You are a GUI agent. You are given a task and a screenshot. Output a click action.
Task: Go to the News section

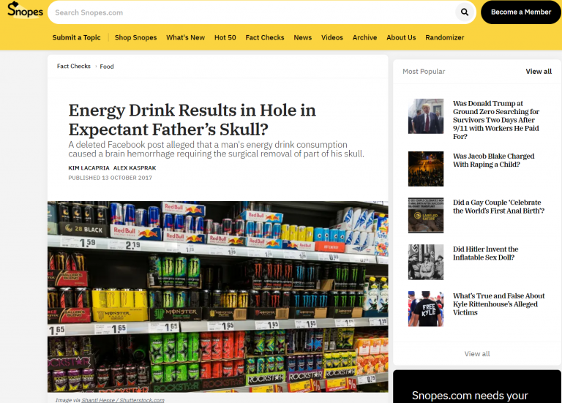[x=302, y=37]
